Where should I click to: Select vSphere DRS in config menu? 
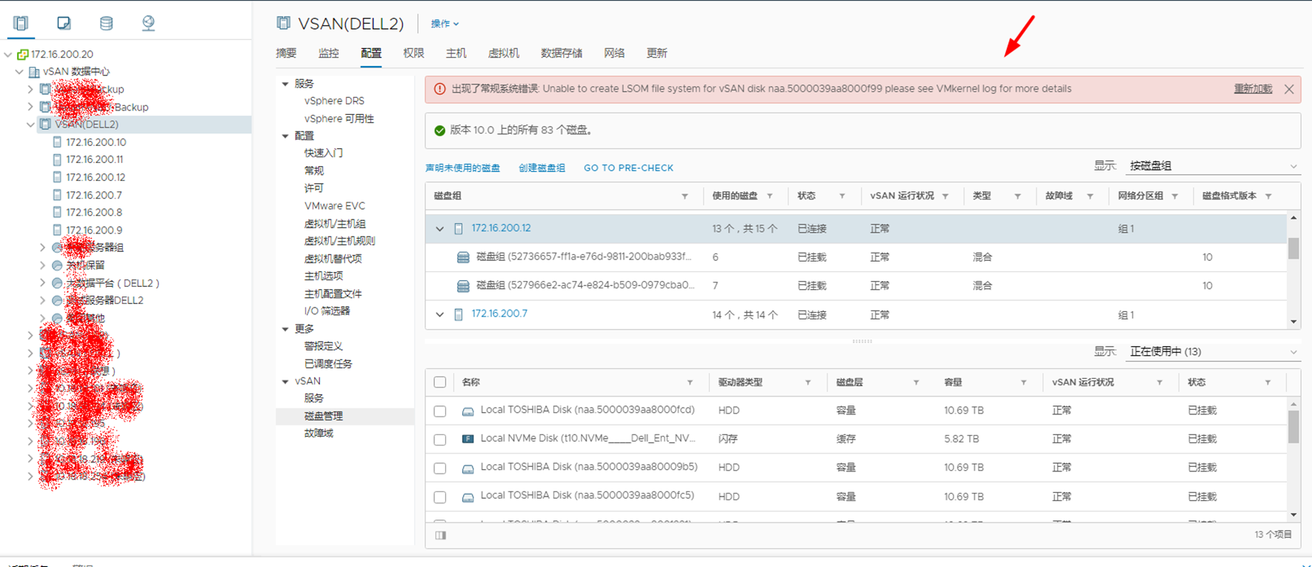click(x=334, y=101)
